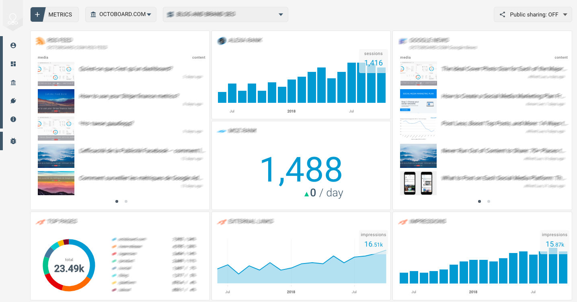
Task: Open the OCTOBOARD.COM account dropdown
Action: click(121, 14)
